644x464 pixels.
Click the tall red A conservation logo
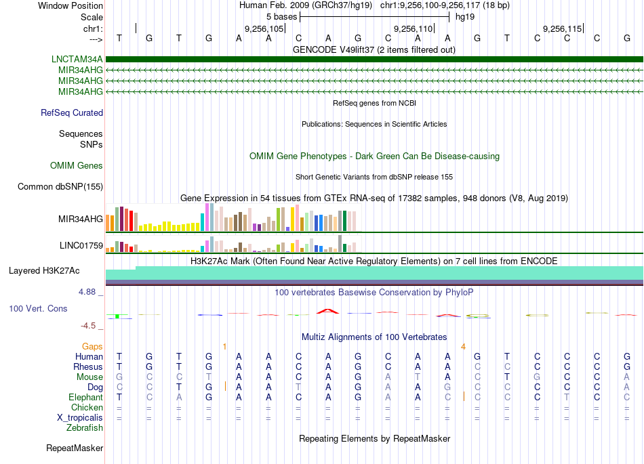point(327,311)
